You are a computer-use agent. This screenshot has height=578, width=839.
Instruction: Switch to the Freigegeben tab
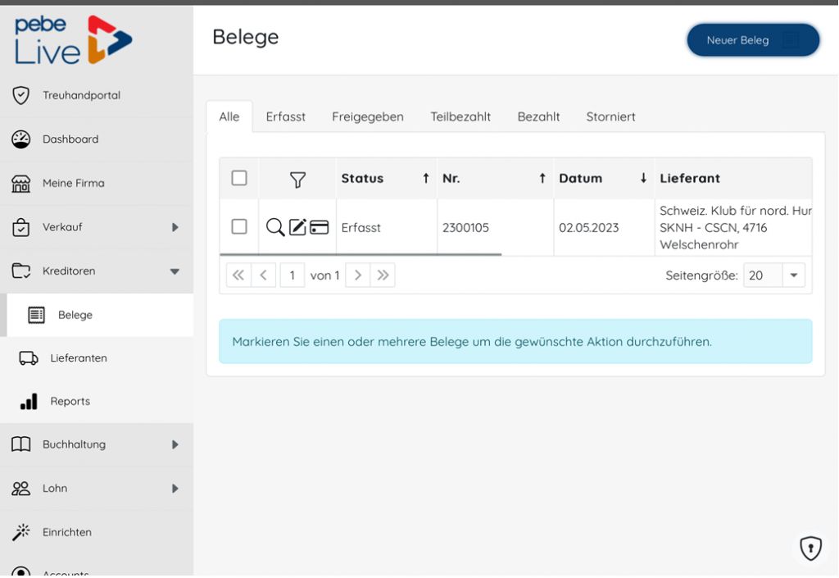(368, 116)
